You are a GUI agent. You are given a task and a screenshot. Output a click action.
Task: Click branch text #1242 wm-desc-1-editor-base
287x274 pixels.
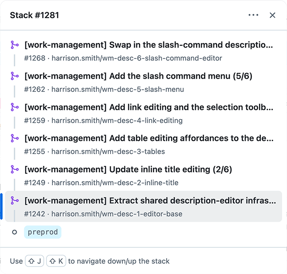point(103,214)
